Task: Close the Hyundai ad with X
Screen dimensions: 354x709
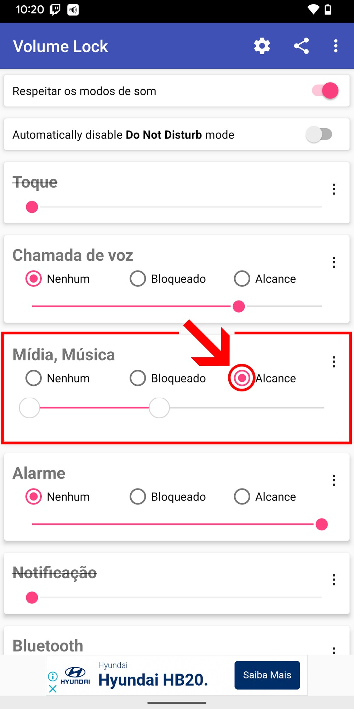Action: [53, 689]
